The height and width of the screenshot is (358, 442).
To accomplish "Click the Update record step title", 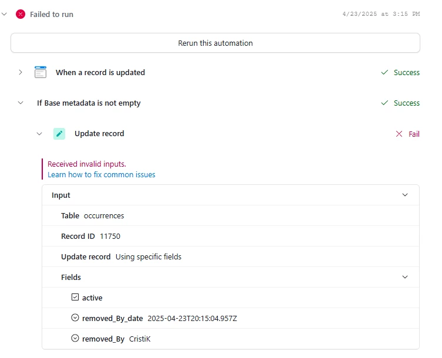I will coord(99,134).
